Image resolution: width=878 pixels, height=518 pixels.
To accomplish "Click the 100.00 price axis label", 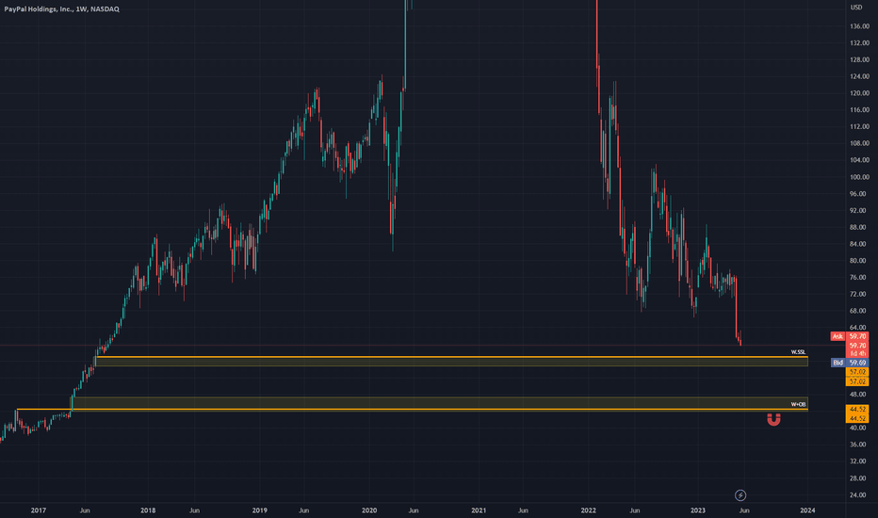I will point(859,177).
